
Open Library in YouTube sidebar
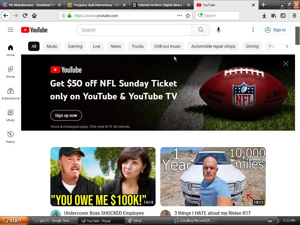pos(11,115)
